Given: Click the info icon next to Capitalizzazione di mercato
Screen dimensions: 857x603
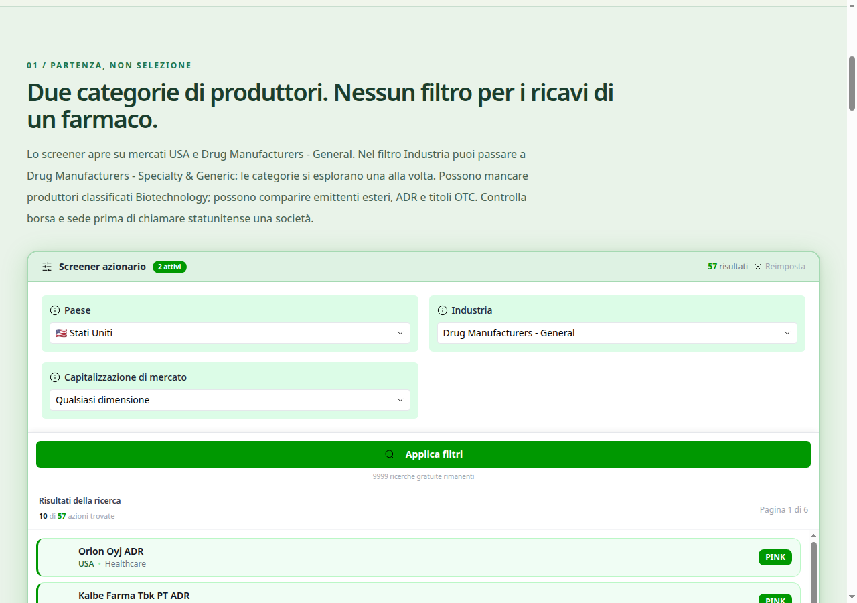Looking at the screenshot, I should (55, 377).
